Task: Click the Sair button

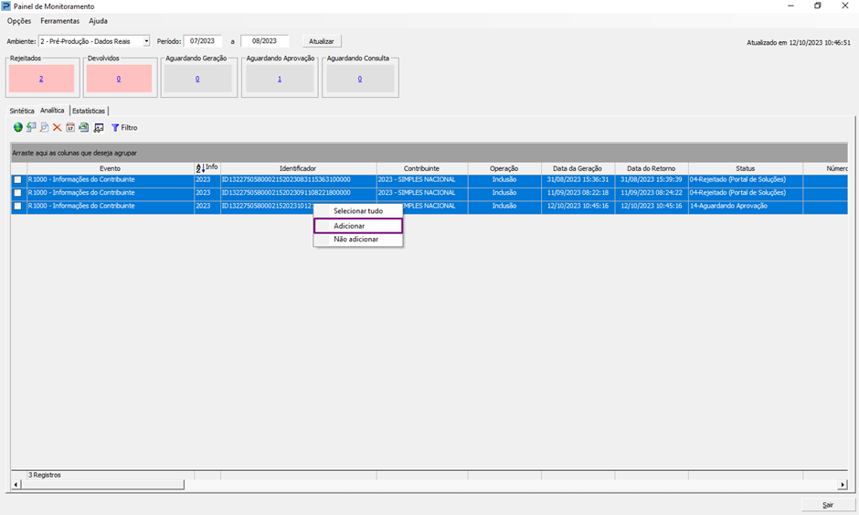Action: click(828, 505)
